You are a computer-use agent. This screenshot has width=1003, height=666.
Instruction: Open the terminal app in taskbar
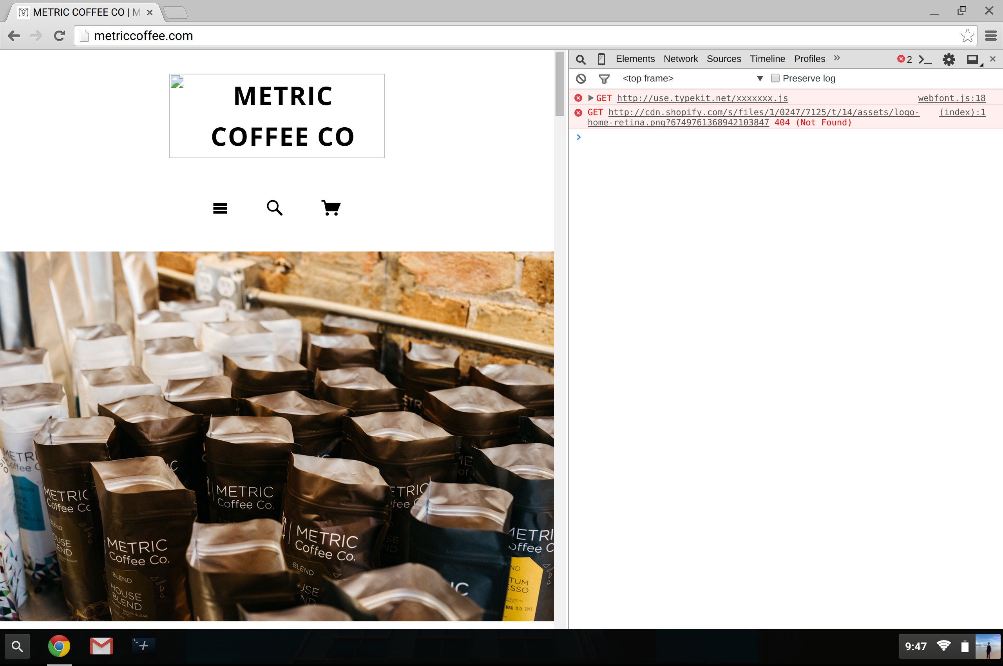[x=143, y=646]
